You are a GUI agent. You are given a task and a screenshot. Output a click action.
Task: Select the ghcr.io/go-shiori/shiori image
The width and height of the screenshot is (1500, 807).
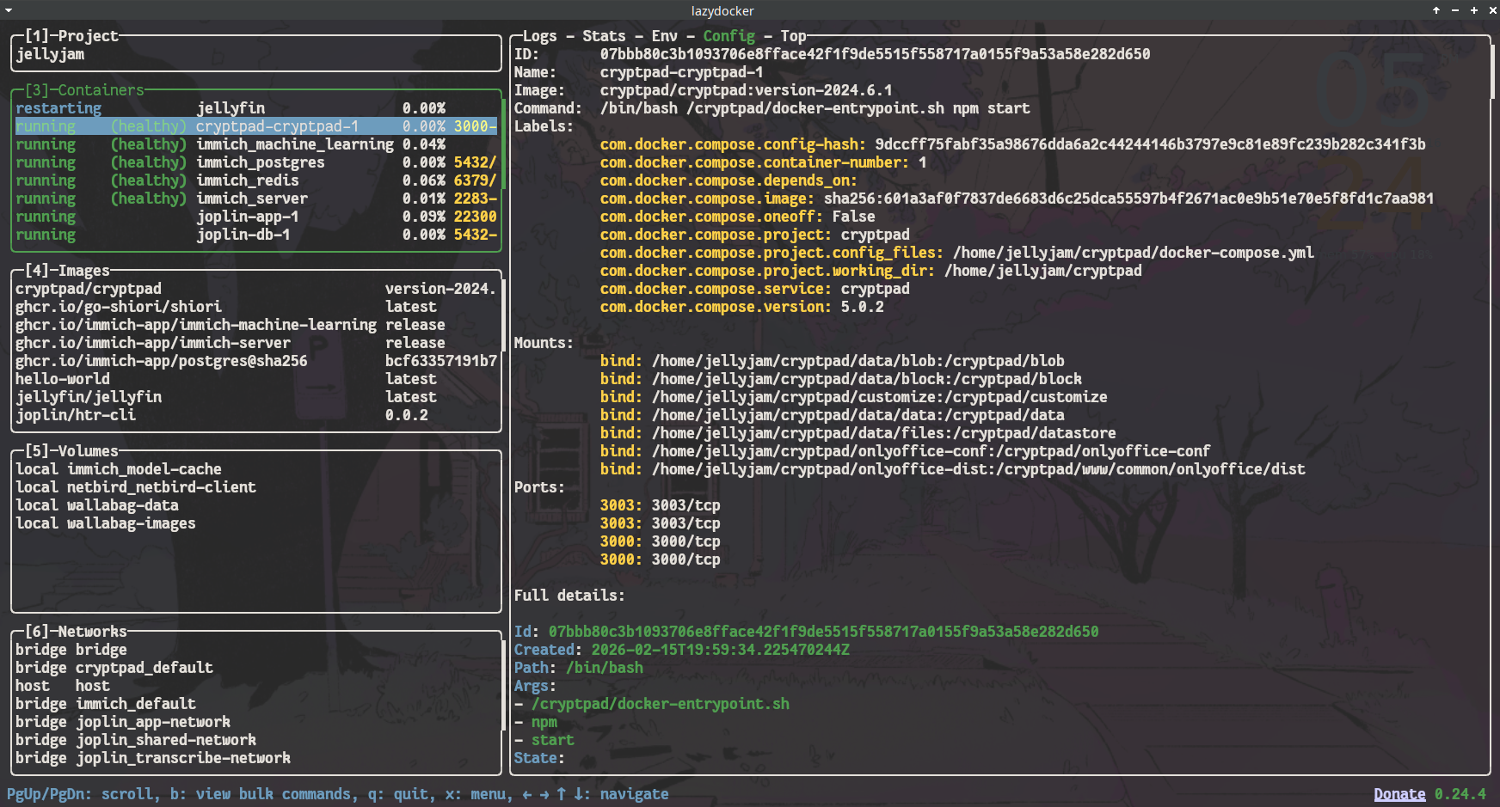[256, 307]
